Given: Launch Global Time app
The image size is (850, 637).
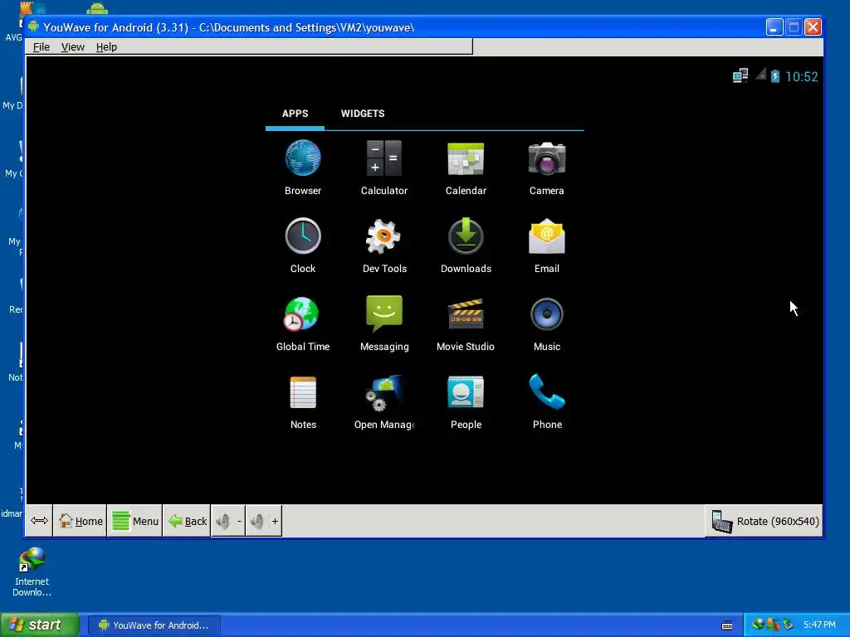Looking at the screenshot, I should pyautogui.click(x=302, y=323).
